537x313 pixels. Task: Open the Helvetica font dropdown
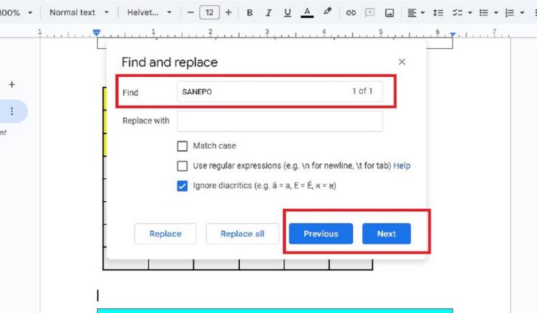click(150, 13)
